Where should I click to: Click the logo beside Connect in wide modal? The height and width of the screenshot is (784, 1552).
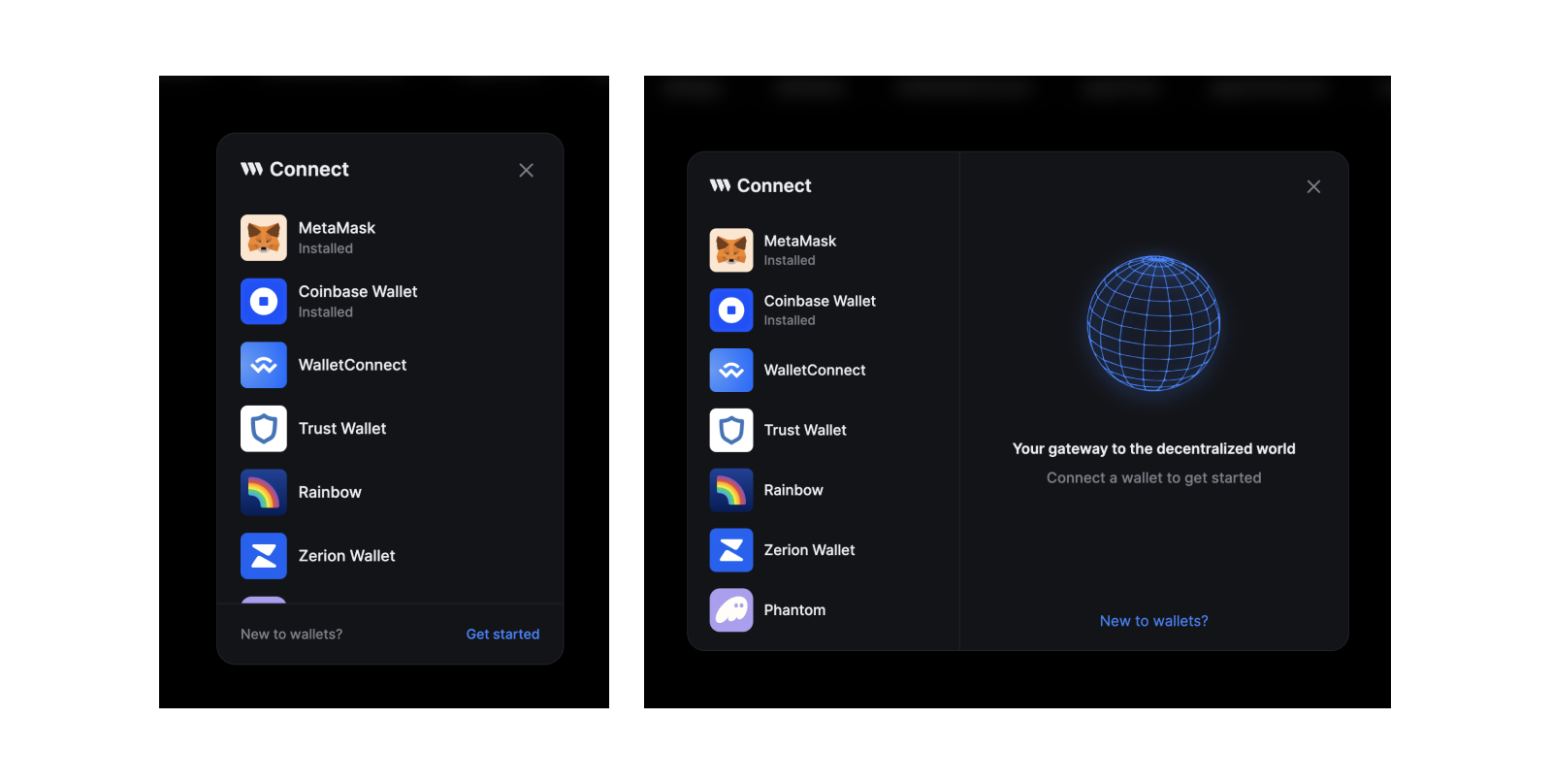[720, 185]
